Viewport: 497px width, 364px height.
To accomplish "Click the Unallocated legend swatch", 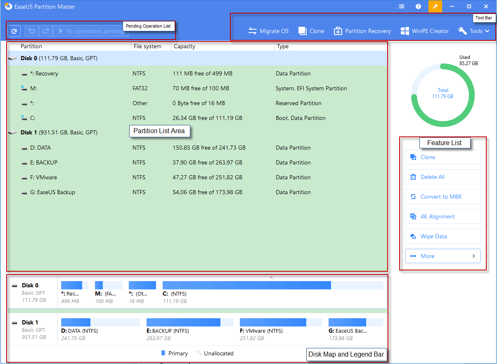I will coord(199,353).
